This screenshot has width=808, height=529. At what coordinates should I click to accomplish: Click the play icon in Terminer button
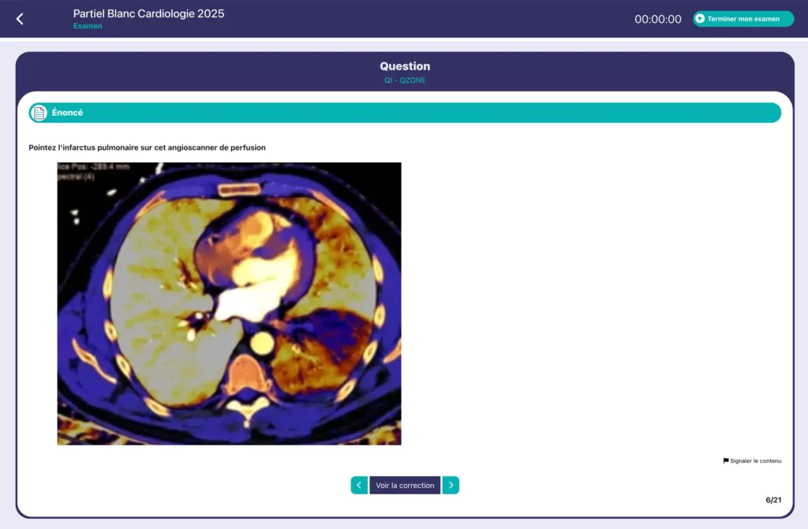699,19
